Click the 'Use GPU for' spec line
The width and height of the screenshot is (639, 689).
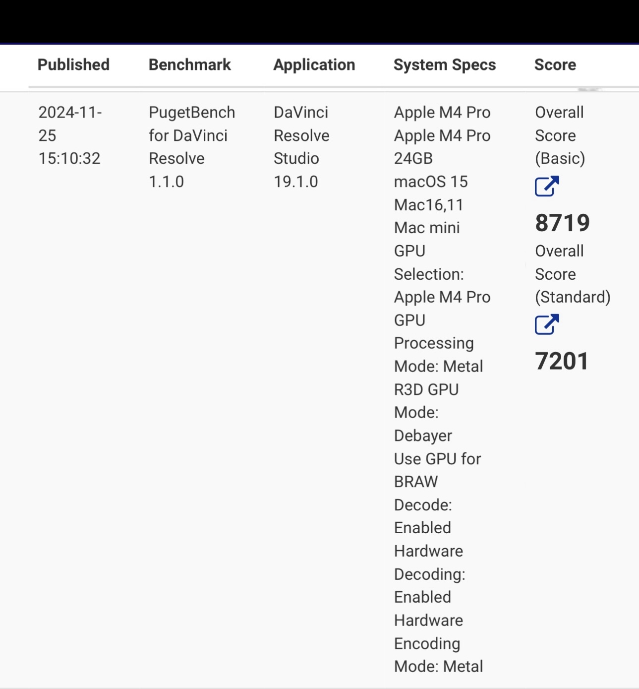tap(437, 459)
